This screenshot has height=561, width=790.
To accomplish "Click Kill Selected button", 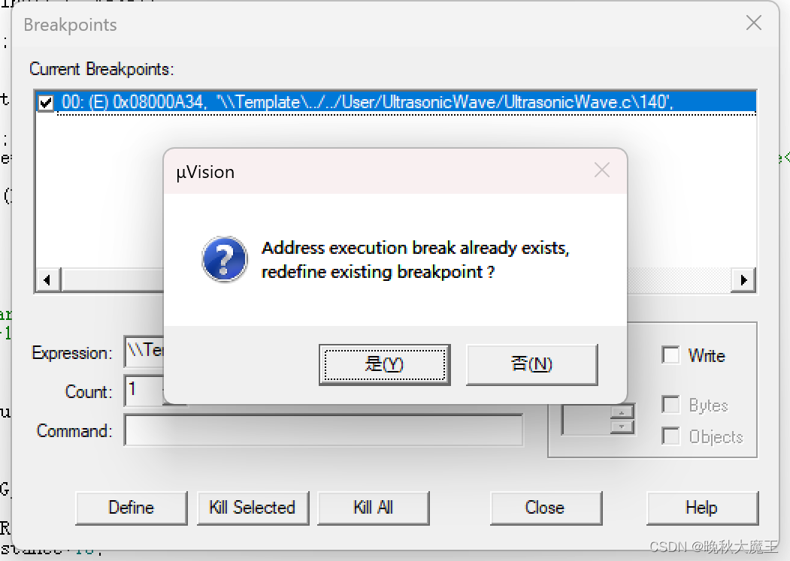I will tap(253, 508).
